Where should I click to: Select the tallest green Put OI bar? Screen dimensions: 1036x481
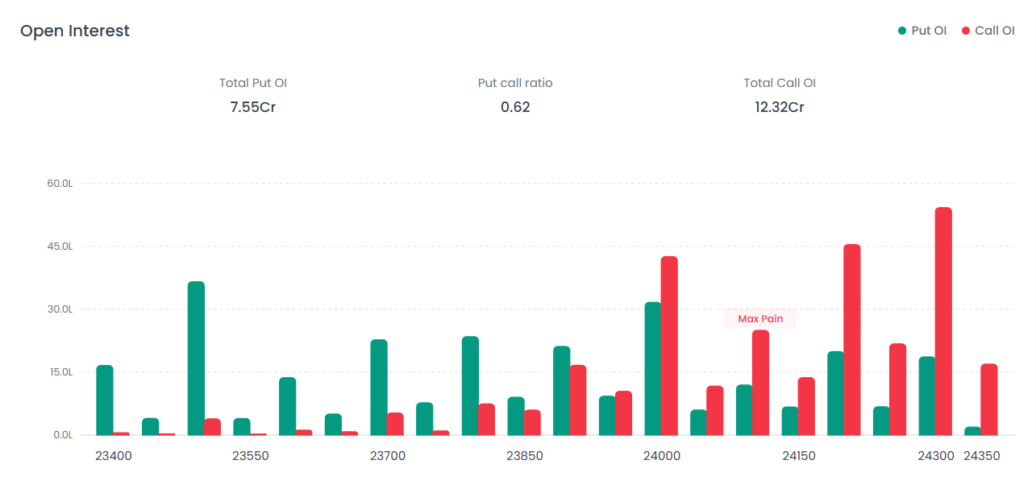[x=196, y=358]
